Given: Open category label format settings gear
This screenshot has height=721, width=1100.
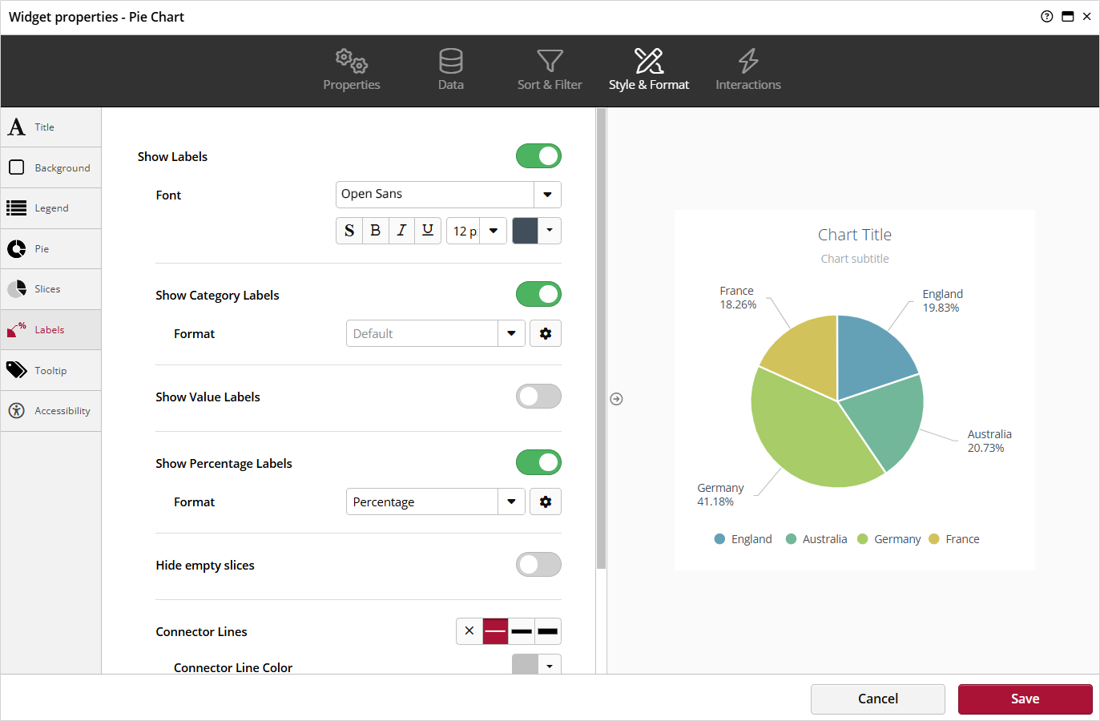Looking at the screenshot, I should (546, 333).
